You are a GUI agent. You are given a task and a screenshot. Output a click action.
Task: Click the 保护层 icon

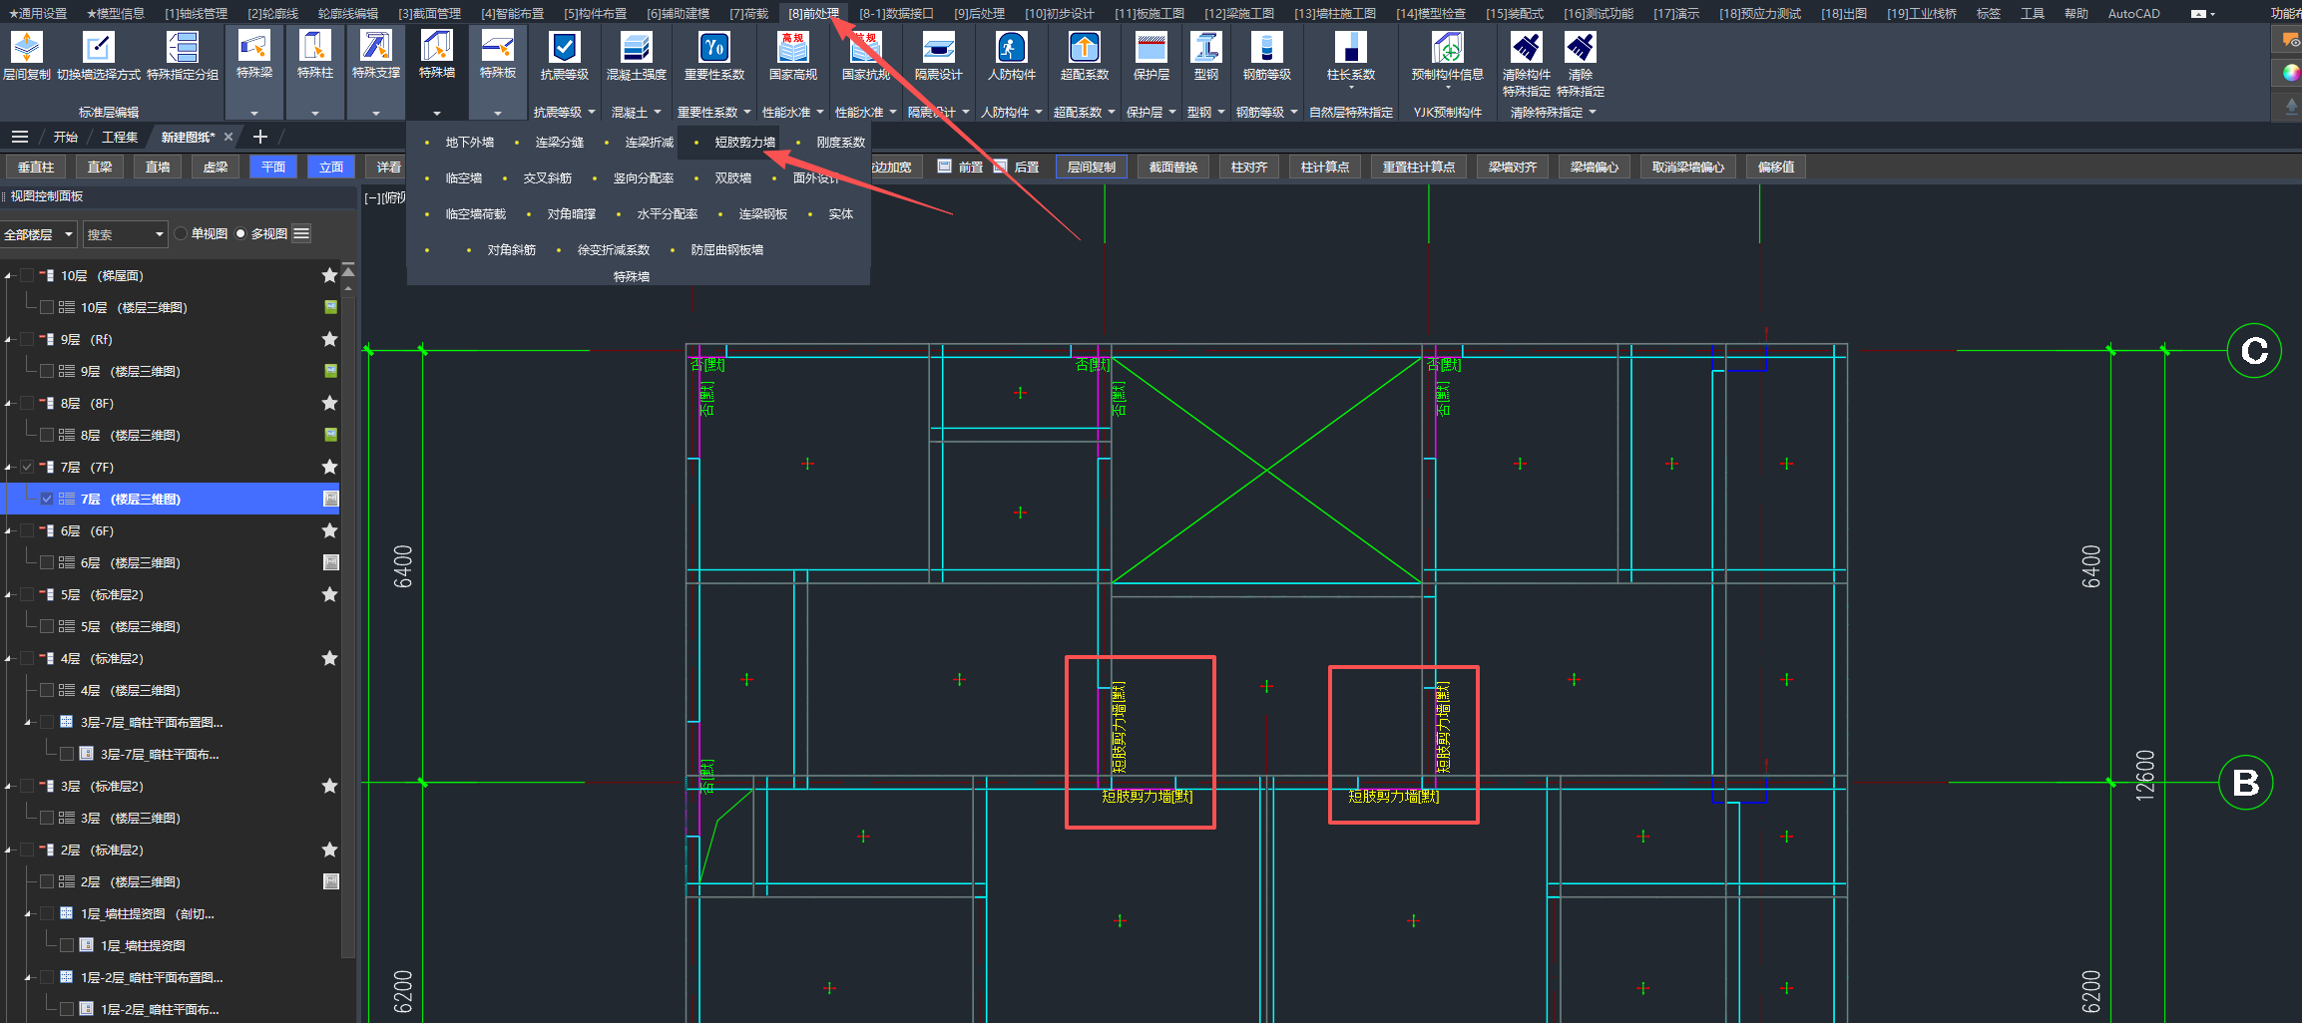[1151, 47]
